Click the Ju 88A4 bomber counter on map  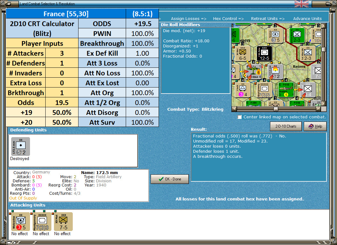[x=253, y=71]
